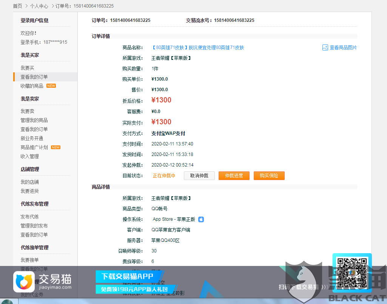Click the 服务器 value 苹果QQ400区
The image size is (387, 304).
[165, 240]
